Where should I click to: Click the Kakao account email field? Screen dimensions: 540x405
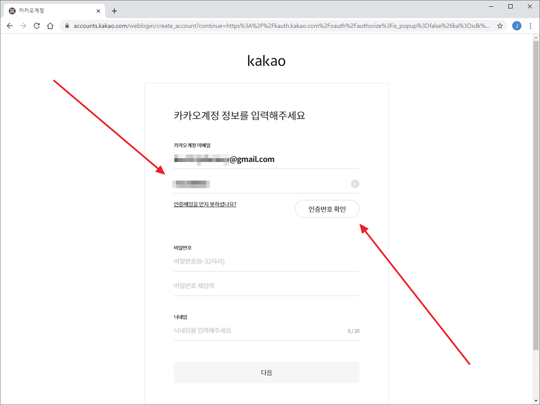pyautogui.click(x=267, y=159)
